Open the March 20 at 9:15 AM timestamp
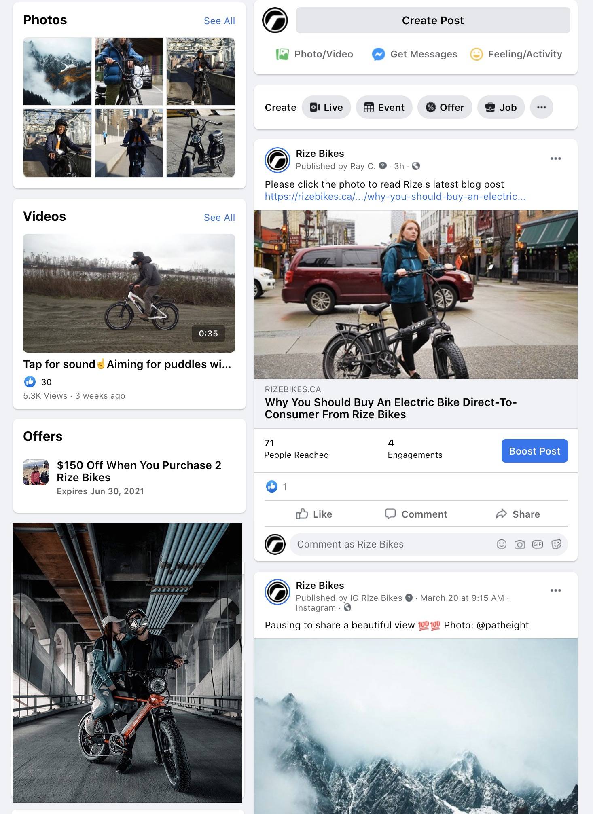Viewport: 593px width, 814px height. pyautogui.click(x=462, y=598)
